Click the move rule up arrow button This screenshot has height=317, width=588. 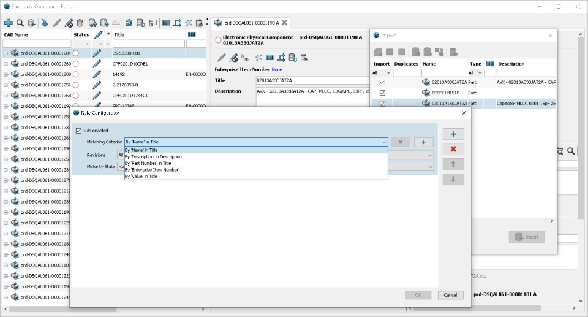[453, 164]
